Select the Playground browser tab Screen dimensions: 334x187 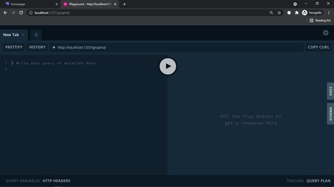[x=90, y=4]
